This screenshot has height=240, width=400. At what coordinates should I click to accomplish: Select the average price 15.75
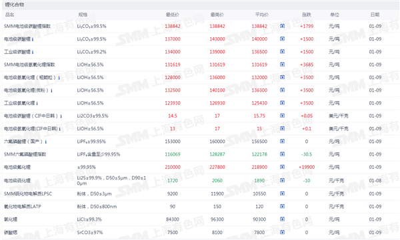[x=259, y=116]
